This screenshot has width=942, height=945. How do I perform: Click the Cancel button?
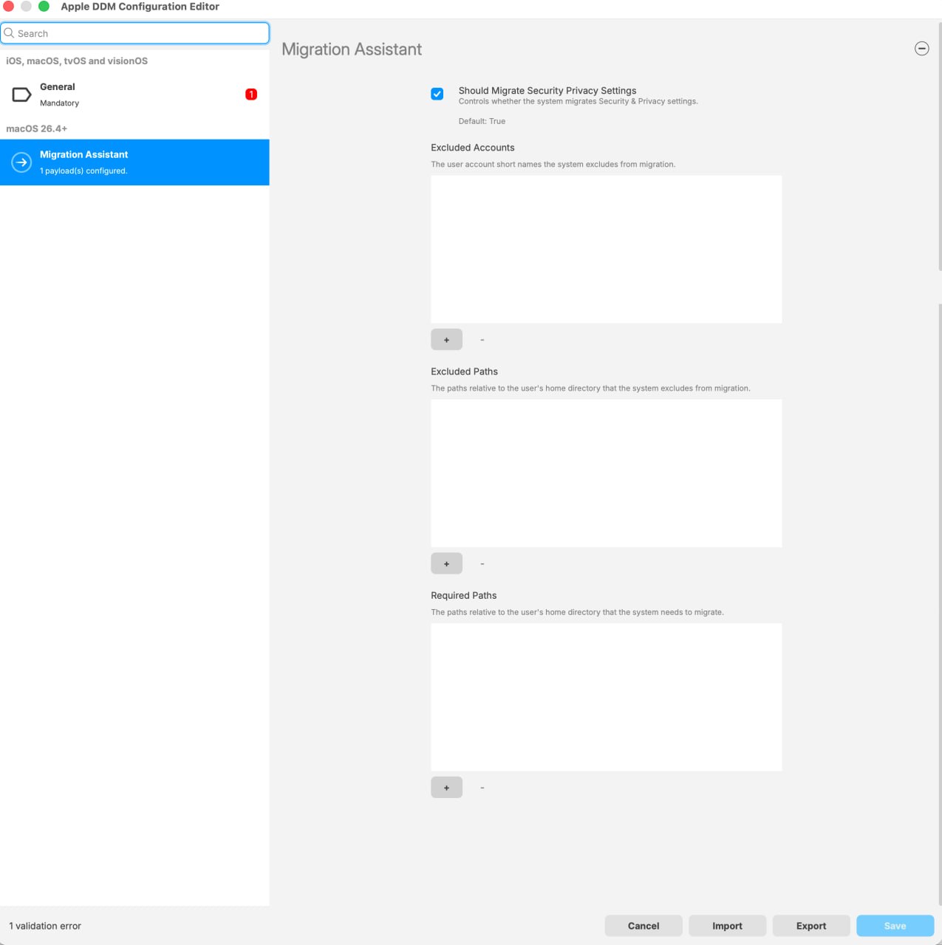point(644,926)
